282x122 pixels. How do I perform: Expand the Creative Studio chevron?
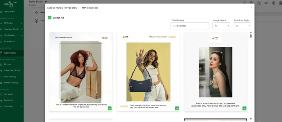(x=21, y=29)
